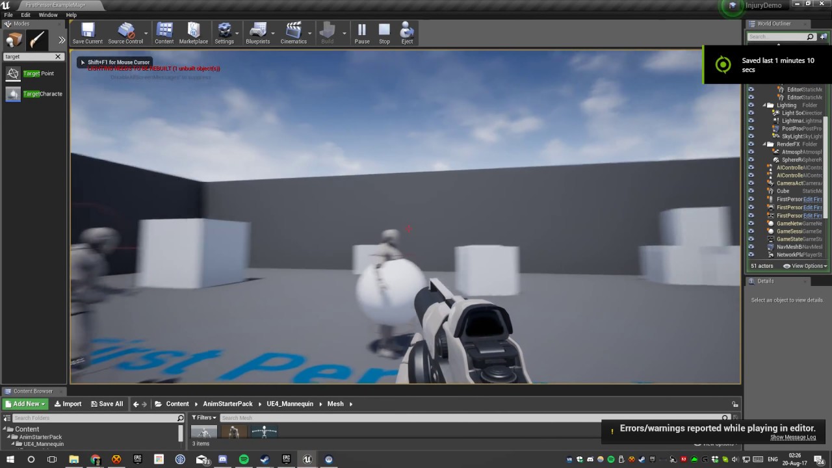Screen dimensions: 832x468
Task: Stop the play-in-editor session
Action: pyautogui.click(x=385, y=33)
